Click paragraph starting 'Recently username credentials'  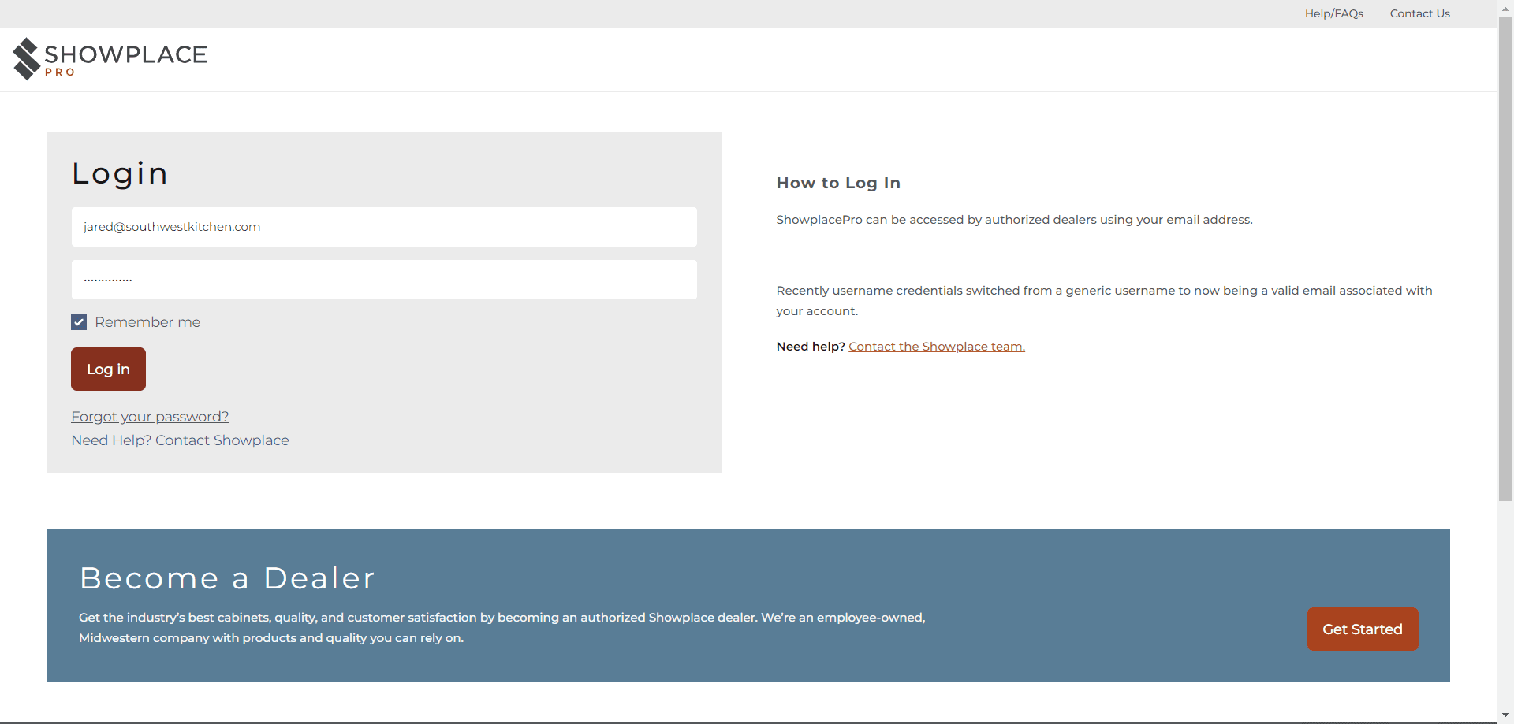click(x=1104, y=301)
